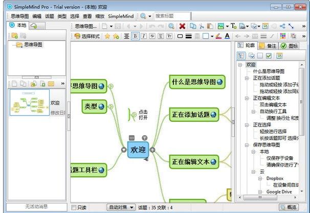Open the 话题 menu

coord(50,16)
